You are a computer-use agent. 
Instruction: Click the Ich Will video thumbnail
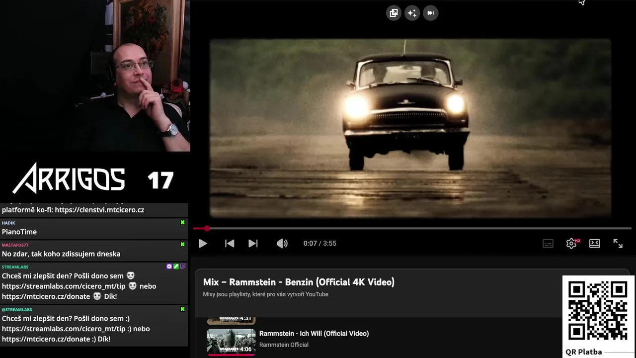[x=231, y=341]
